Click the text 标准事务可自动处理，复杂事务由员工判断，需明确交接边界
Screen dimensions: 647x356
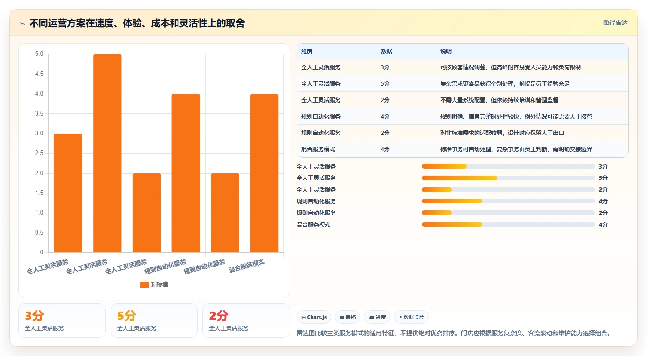516,149
